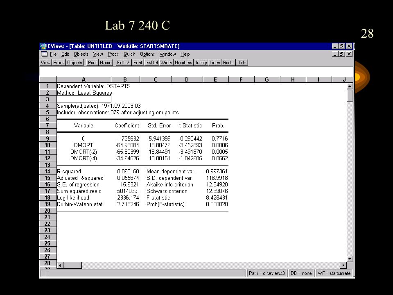Toggle Edit+/- mode in toolbar

pyautogui.click(x=124, y=62)
